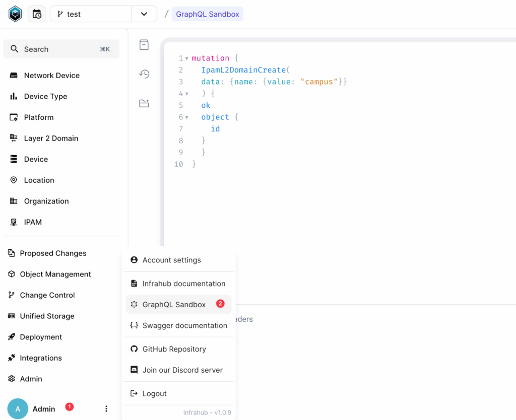Collapse the mutation block fold arrow
This screenshot has height=420, width=516.
tap(186, 58)
